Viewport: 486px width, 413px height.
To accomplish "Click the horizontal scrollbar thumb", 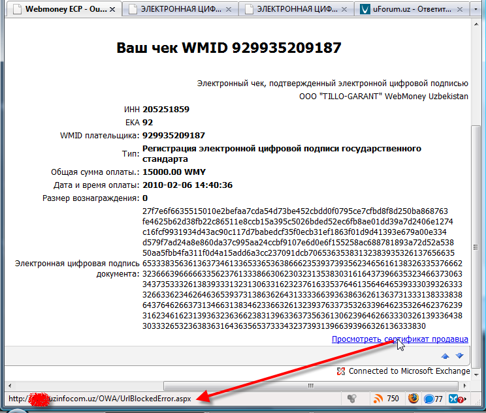I will (x=310, y=386).
